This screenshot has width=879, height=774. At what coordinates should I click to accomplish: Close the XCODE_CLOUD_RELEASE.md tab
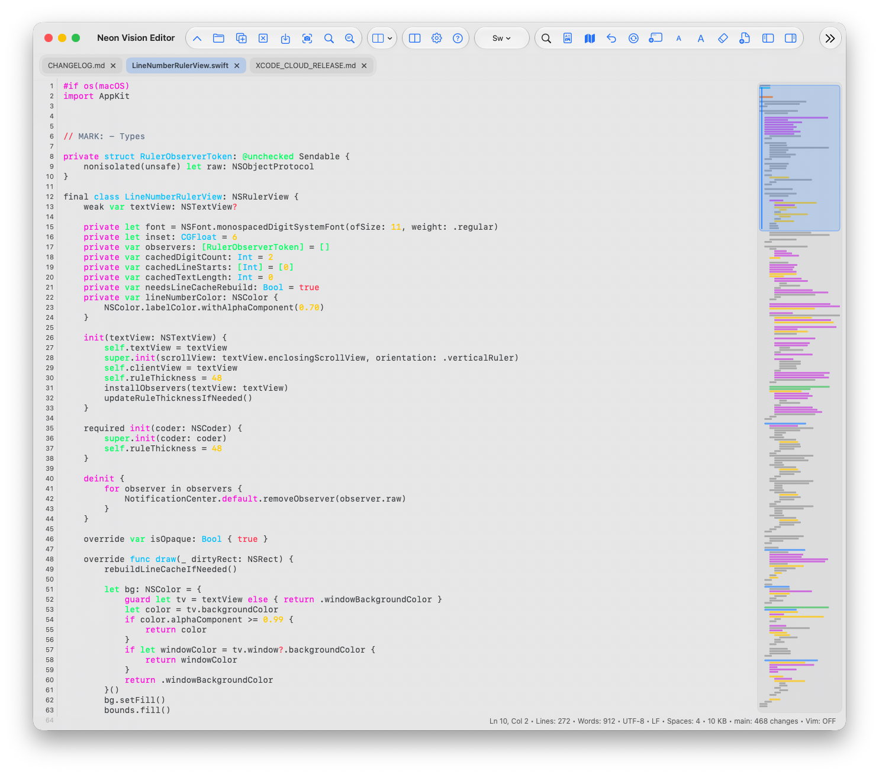[x=364, y=66]
